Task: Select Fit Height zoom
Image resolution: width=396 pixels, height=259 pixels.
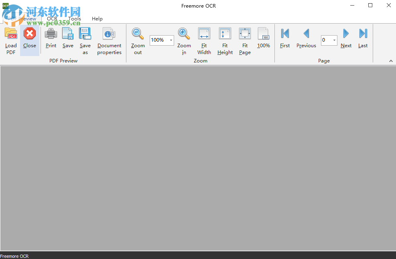Action: (225, 41)
